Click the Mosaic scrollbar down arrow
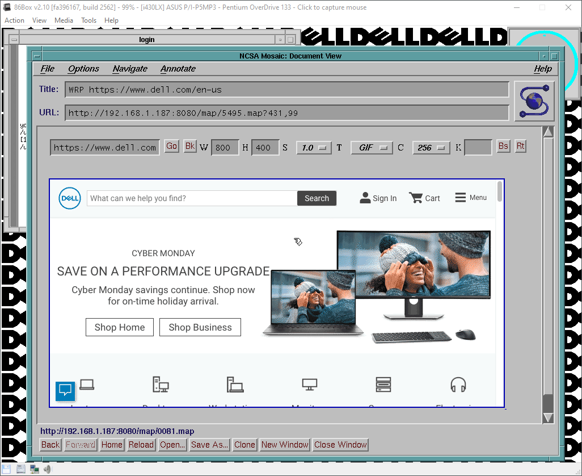Image resolution: width=582 pixels, height=476 pixels. click(548, 417)
